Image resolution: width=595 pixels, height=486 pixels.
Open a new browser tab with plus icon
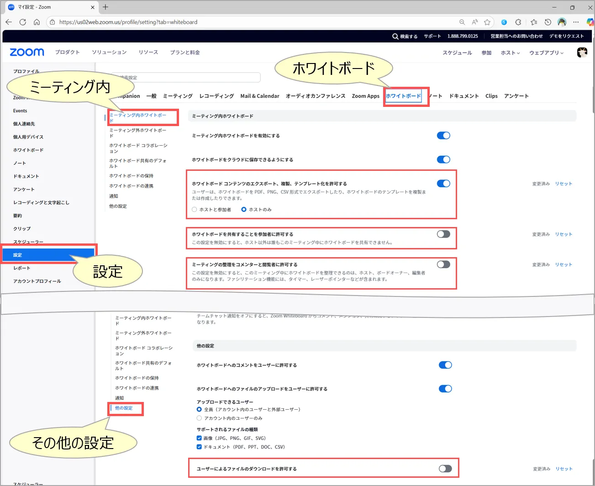(x=105, y=7)
